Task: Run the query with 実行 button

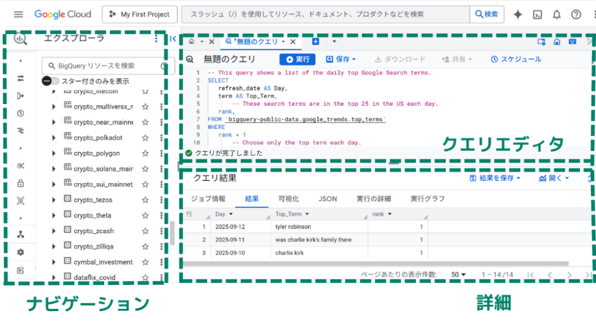Action: pos(297,59)
